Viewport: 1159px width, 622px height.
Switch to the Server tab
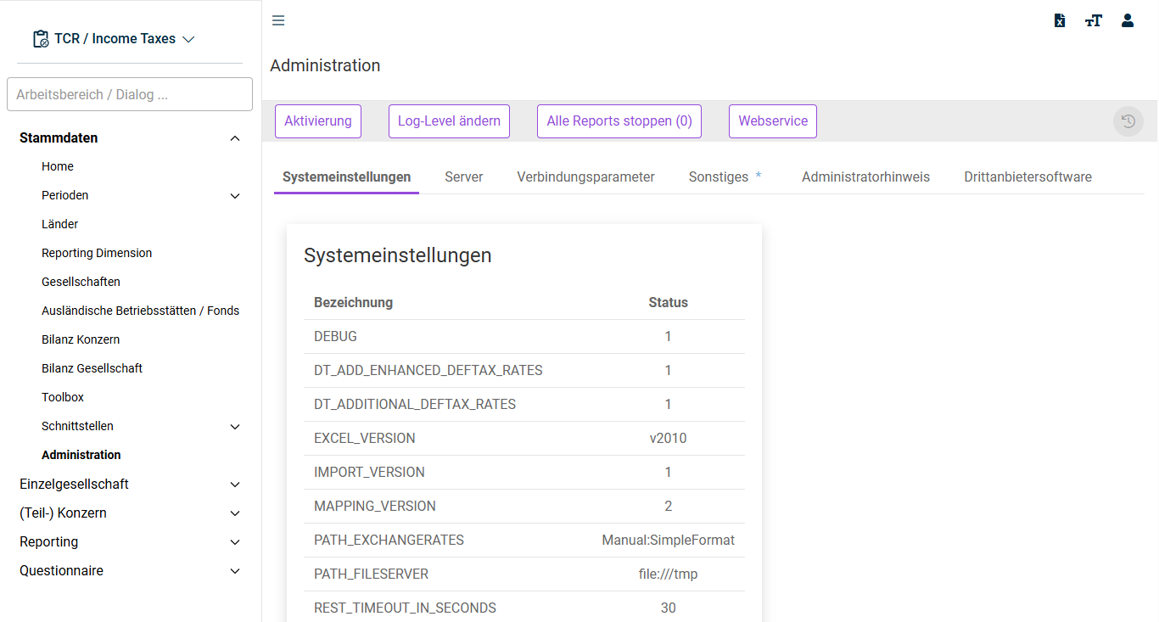pyautogui.click(x=464, y=177)
